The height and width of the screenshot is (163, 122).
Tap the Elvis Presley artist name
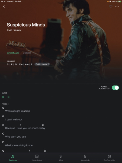click(x=14, y=30)
